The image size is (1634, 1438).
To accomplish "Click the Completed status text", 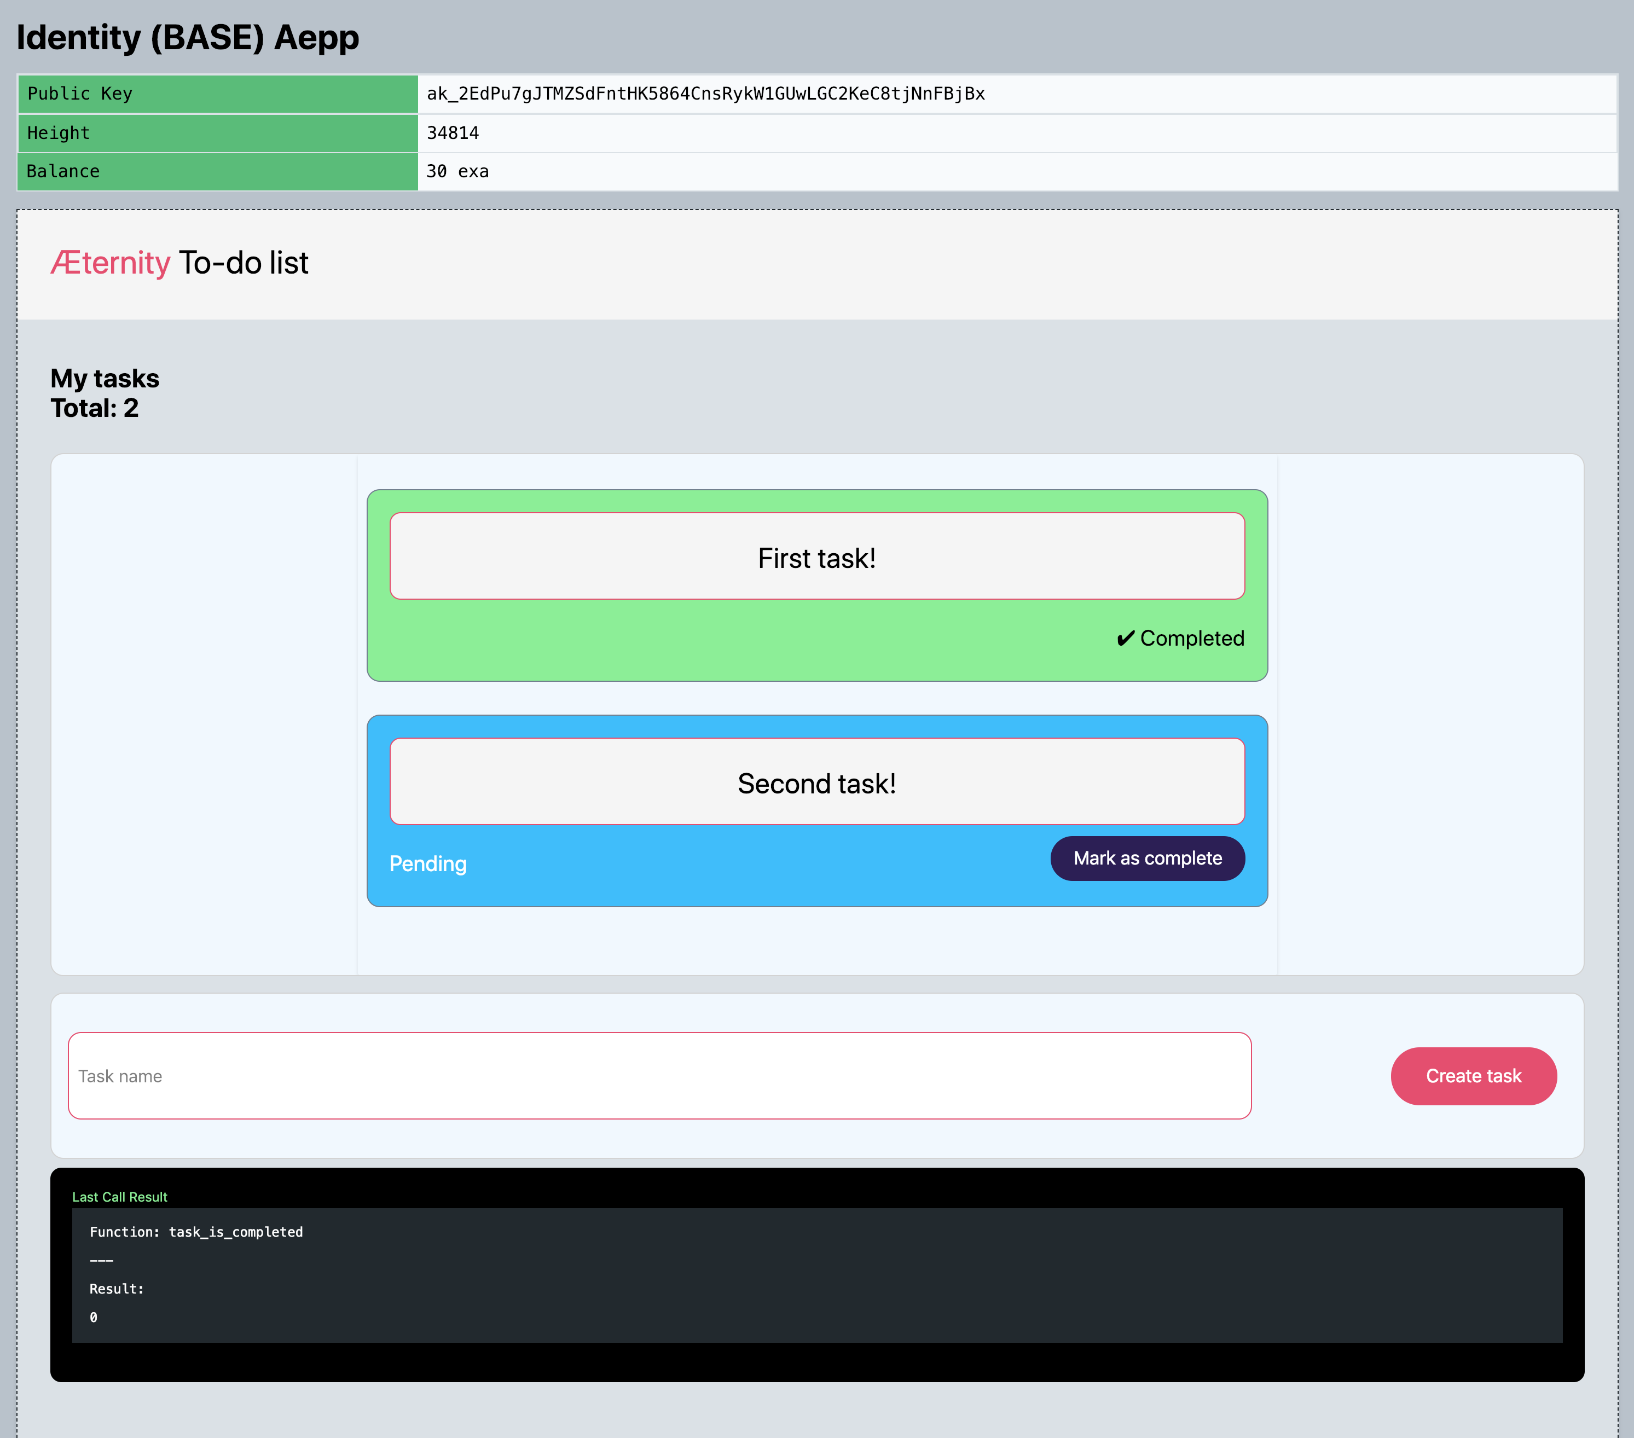I will pyautogui.click(x=1191, y=639).
